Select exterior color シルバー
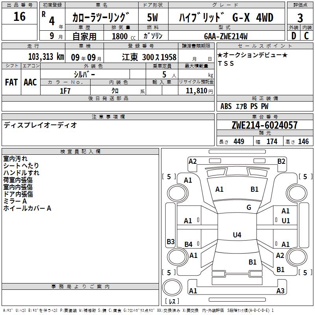Screen dimensions: 315x315 [x=84, y=74]
